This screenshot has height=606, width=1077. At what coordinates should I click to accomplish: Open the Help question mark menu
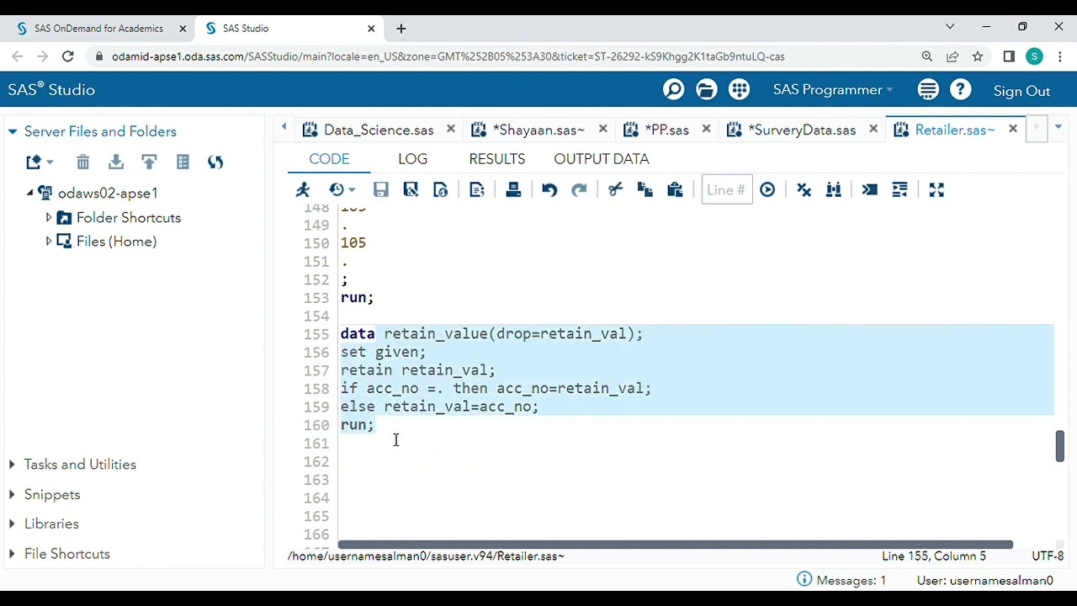point(961,89)
